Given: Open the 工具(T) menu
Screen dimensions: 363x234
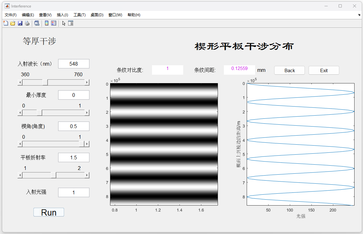Looking at the screenshot, I should tap(79, 15).
